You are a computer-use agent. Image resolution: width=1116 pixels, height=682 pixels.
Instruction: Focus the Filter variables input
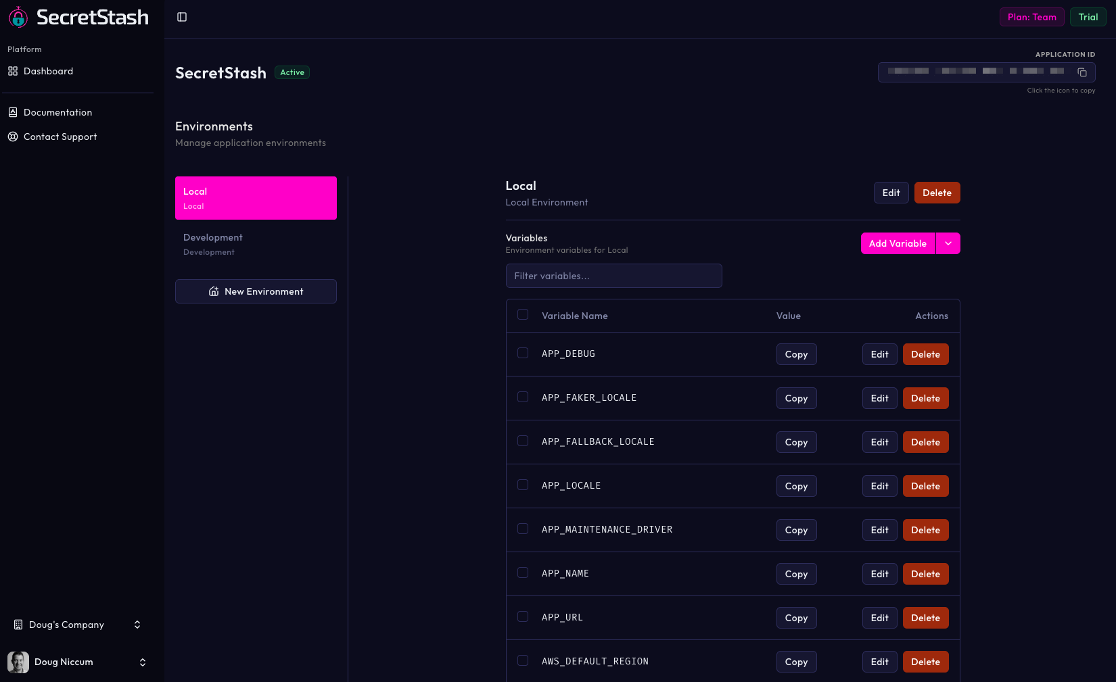pyautogui.click(x=614, y=276)
